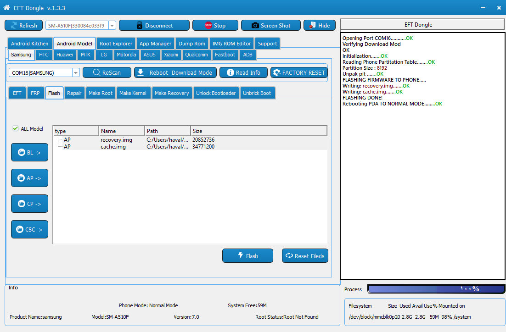
Task: Click the Path column header
Action: [x=168, y=131]
